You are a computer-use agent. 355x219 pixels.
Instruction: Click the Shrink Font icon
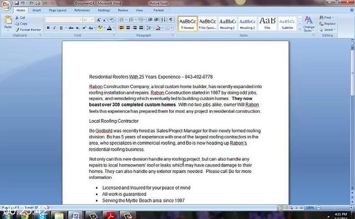click(x=105, y=20)
